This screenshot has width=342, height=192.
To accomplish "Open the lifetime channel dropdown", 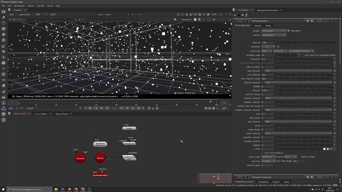I will [298, 83].
